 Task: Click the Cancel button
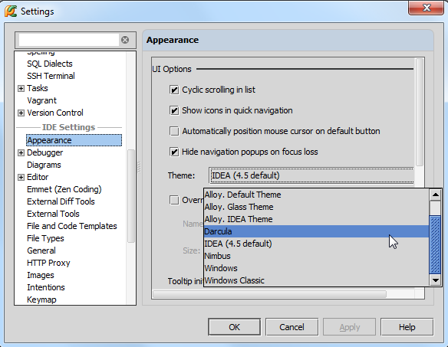click(x=292, y=327)
